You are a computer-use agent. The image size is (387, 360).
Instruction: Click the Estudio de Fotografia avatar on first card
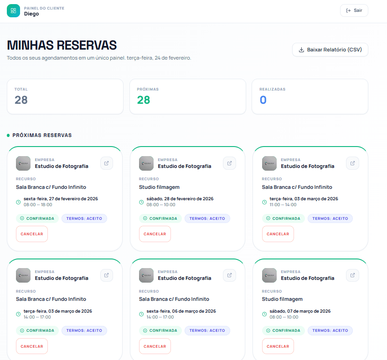coord(23,163)
